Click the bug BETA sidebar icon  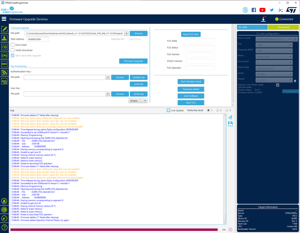[4, 201]
